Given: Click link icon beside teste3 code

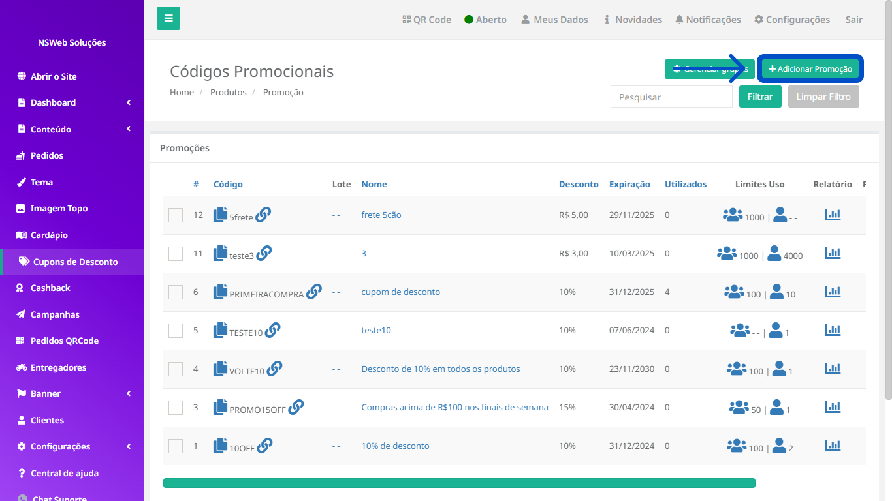Looking at the screenshot, I should click(x=264, y=253).
